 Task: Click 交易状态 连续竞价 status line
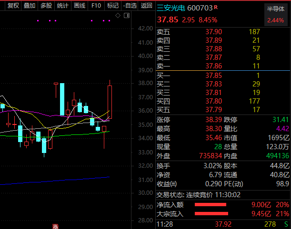coord(199,195)
